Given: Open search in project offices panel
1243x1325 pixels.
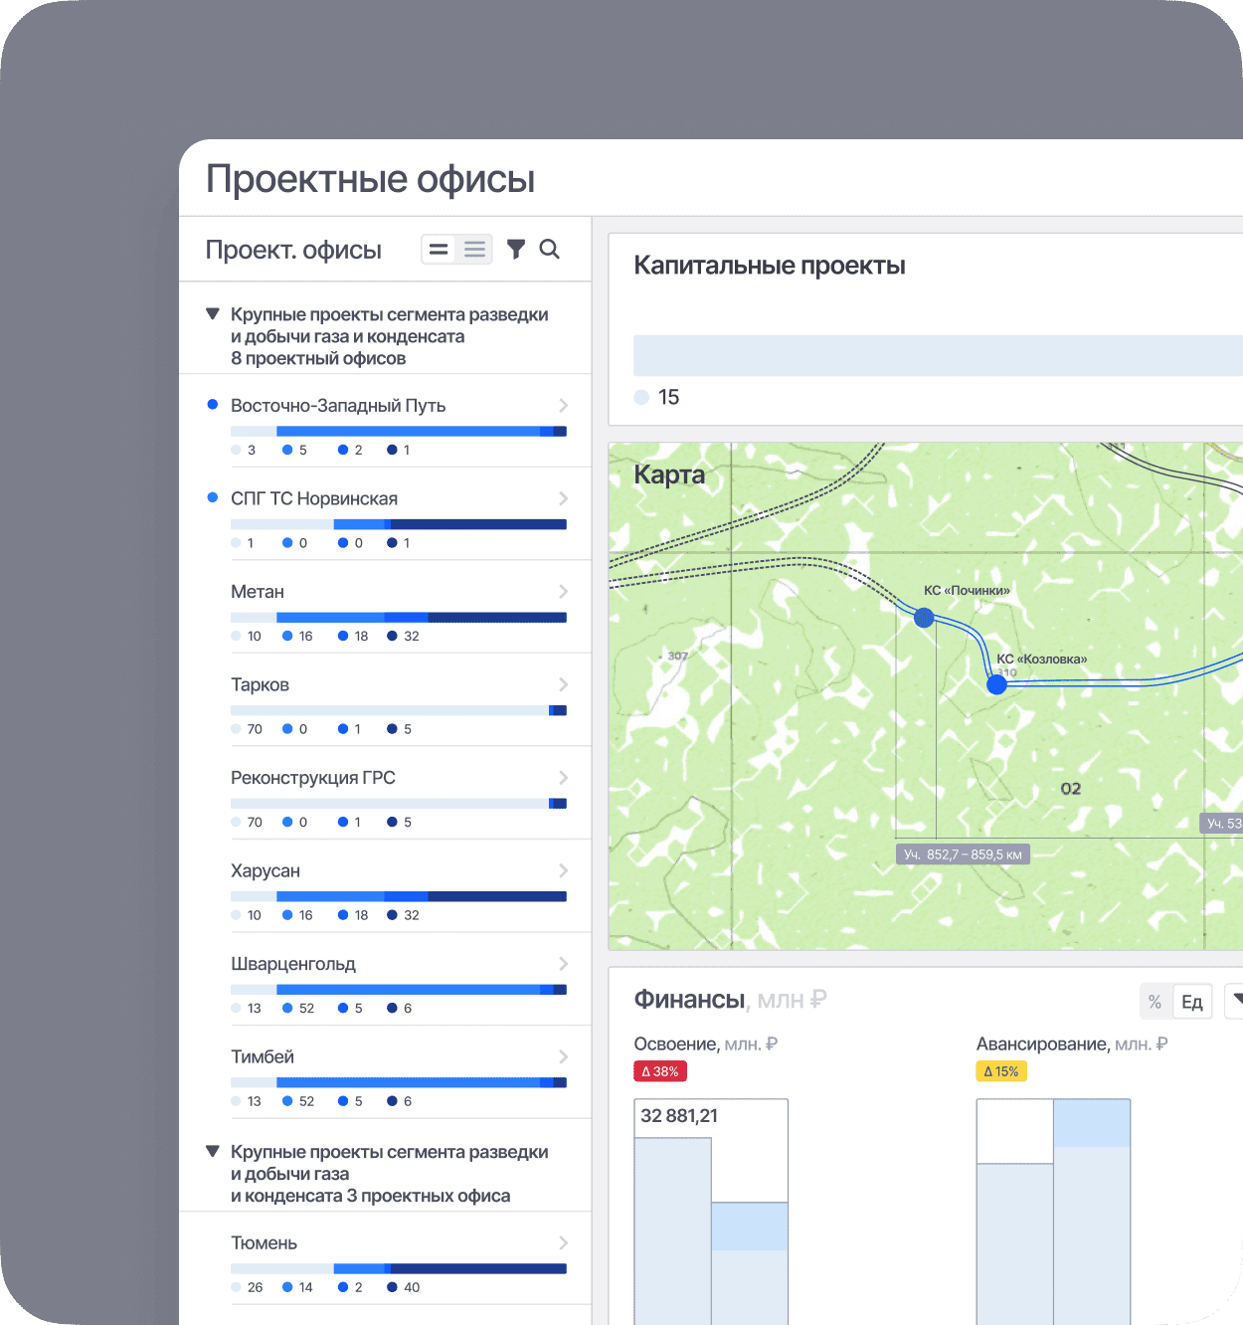Looking at the screenshot, I should 550,250.
